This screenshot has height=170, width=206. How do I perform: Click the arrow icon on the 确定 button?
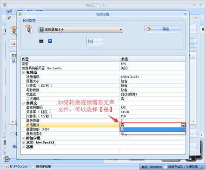point(148,29)
